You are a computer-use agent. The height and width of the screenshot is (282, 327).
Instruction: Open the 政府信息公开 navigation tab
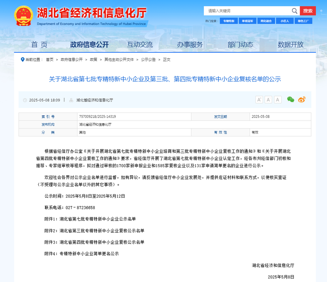(90, 45)
